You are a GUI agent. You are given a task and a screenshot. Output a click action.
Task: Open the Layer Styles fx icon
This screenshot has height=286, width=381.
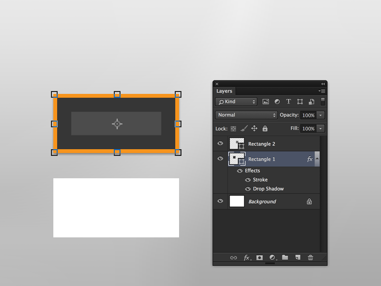coord(247,257)
